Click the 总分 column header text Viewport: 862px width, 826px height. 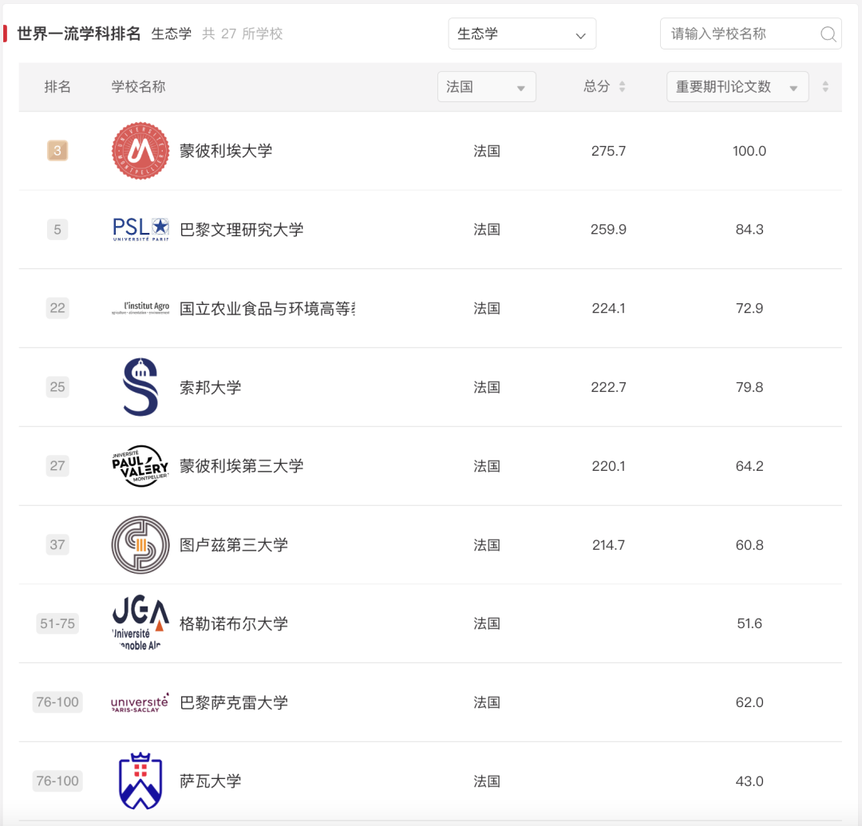coord(596,86)
